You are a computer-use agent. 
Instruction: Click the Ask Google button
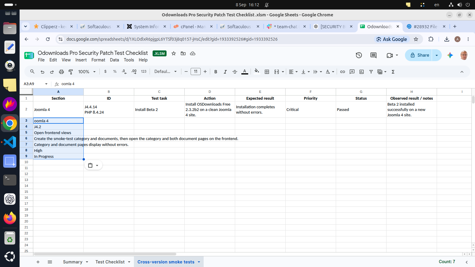click(x=392, y=39)
